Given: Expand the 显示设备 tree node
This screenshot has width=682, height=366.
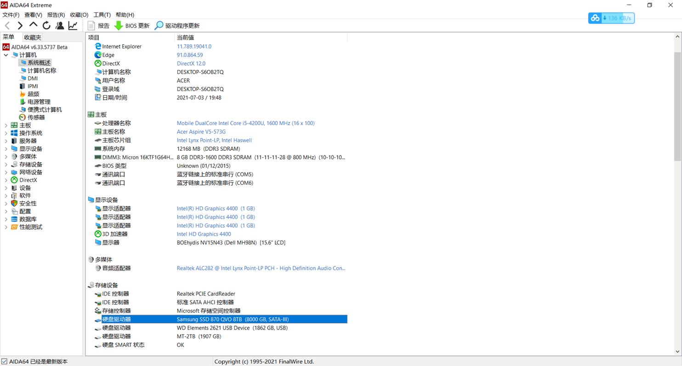Looking at the screenshot, I should [6, 149].
